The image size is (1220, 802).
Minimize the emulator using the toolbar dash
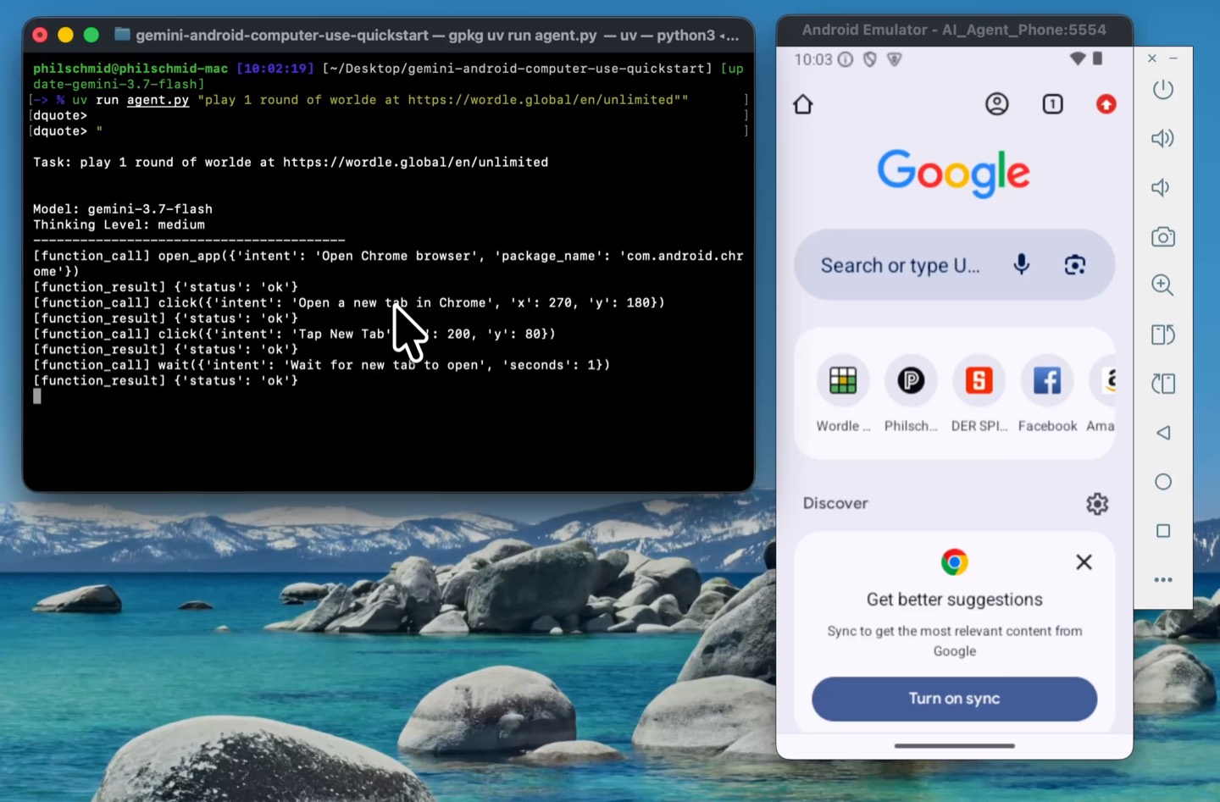point(1173,58)
